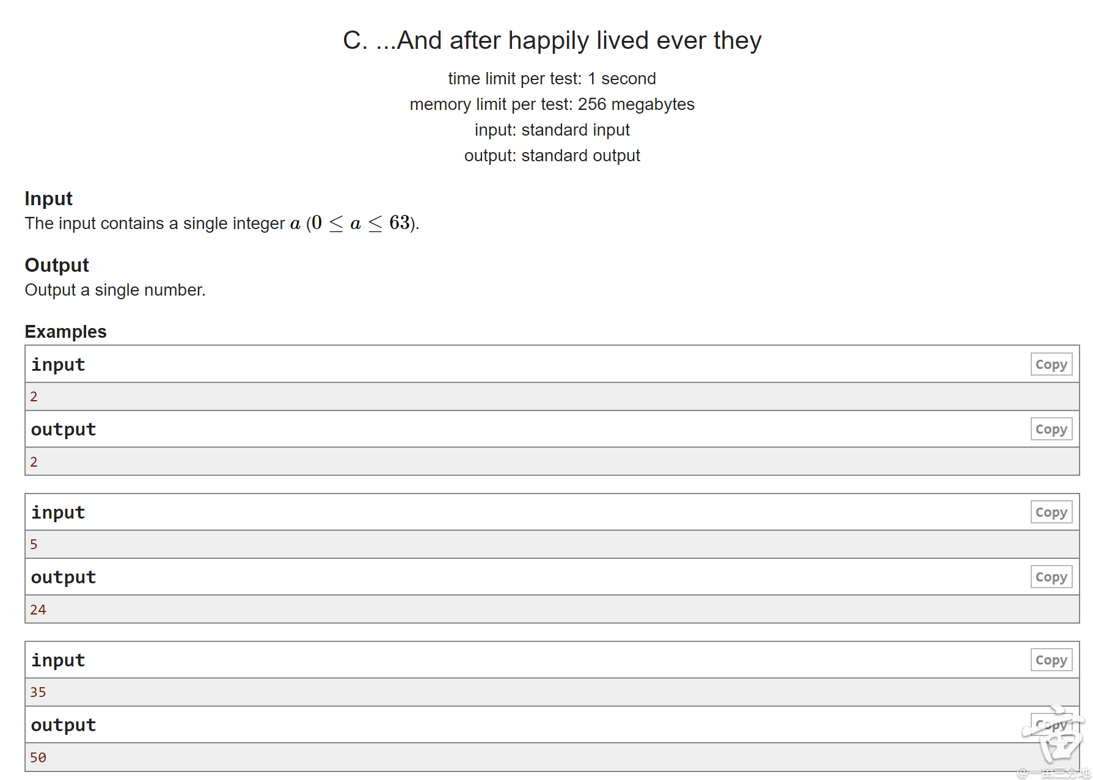The image size is (1093, 780).
Task: Click the output value 50
Action: coord(38,758)
